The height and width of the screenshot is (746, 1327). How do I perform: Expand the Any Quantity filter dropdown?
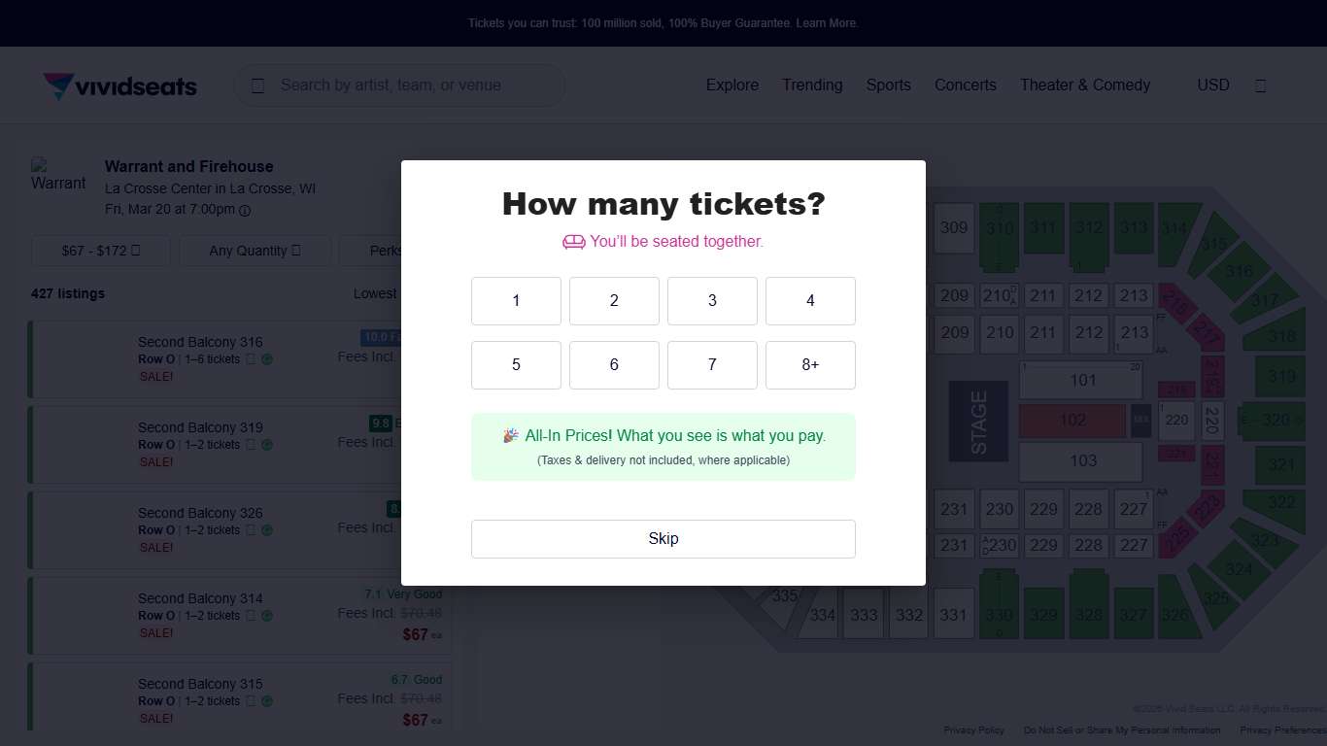(x=255, y=251)
